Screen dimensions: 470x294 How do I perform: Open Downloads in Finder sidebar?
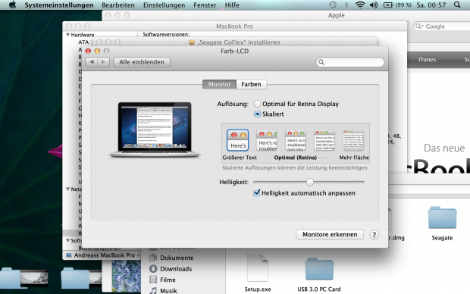(176, 269)
